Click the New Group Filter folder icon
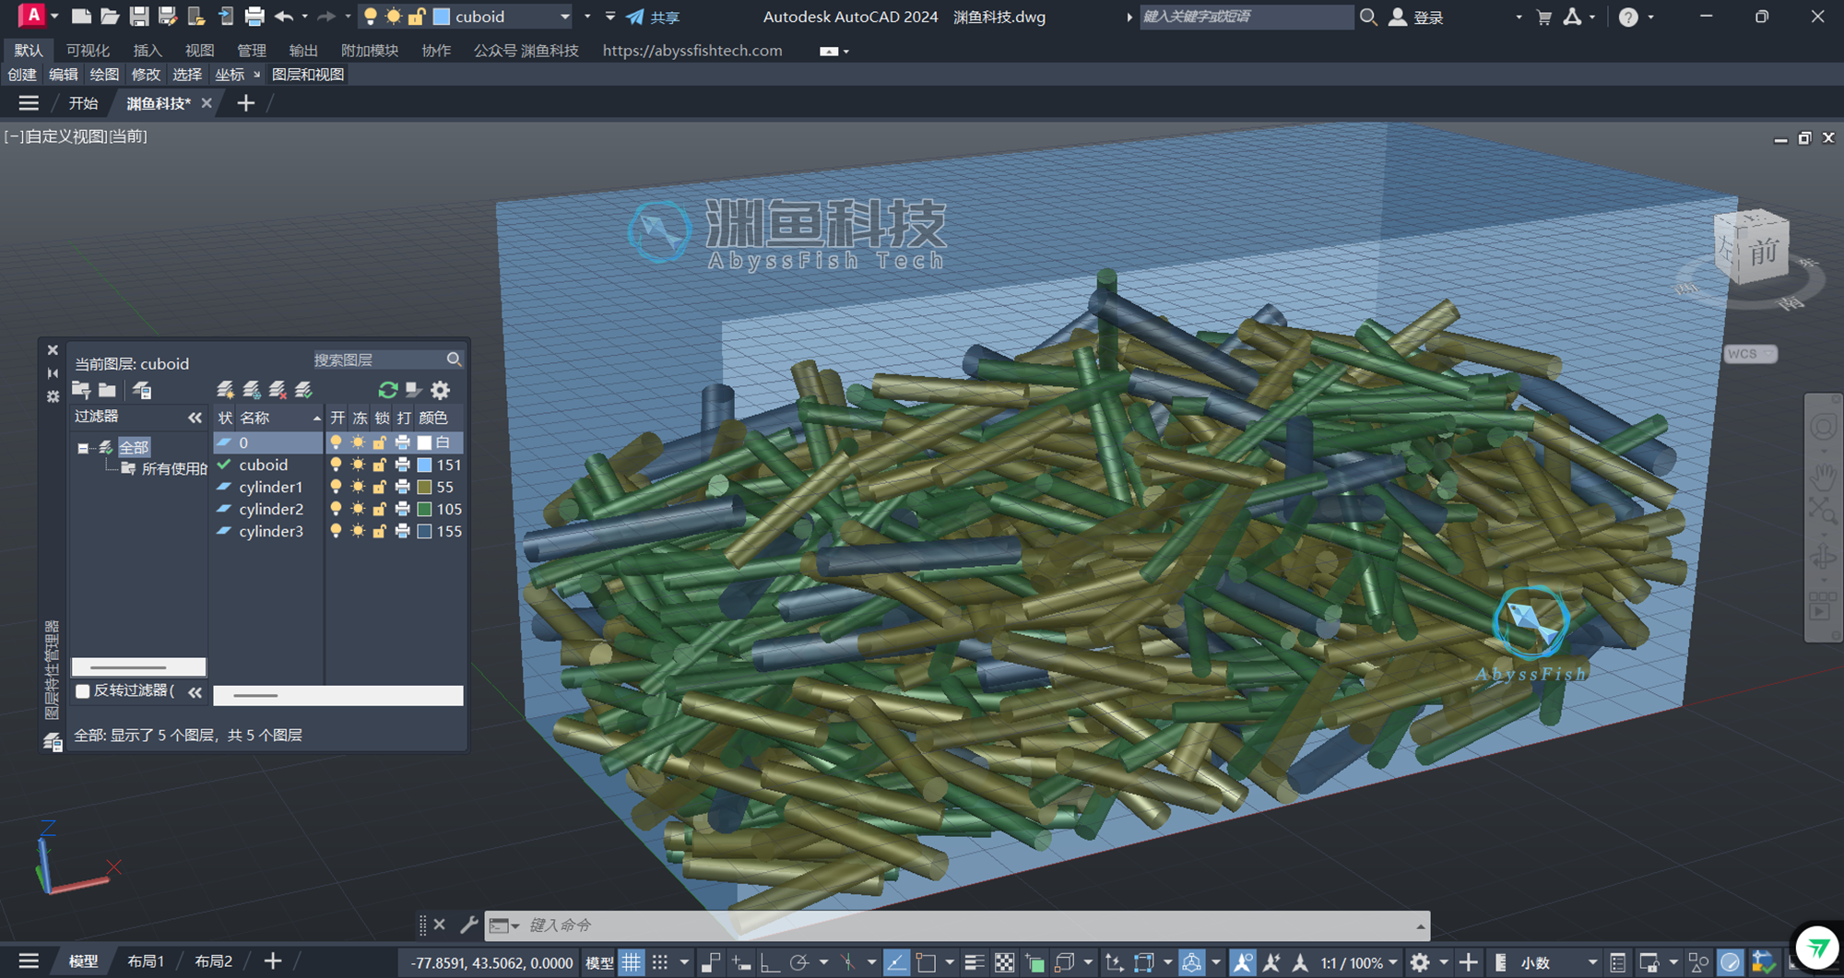Image resolution: width=1844 pixels, height=978 pixels. 107,391
